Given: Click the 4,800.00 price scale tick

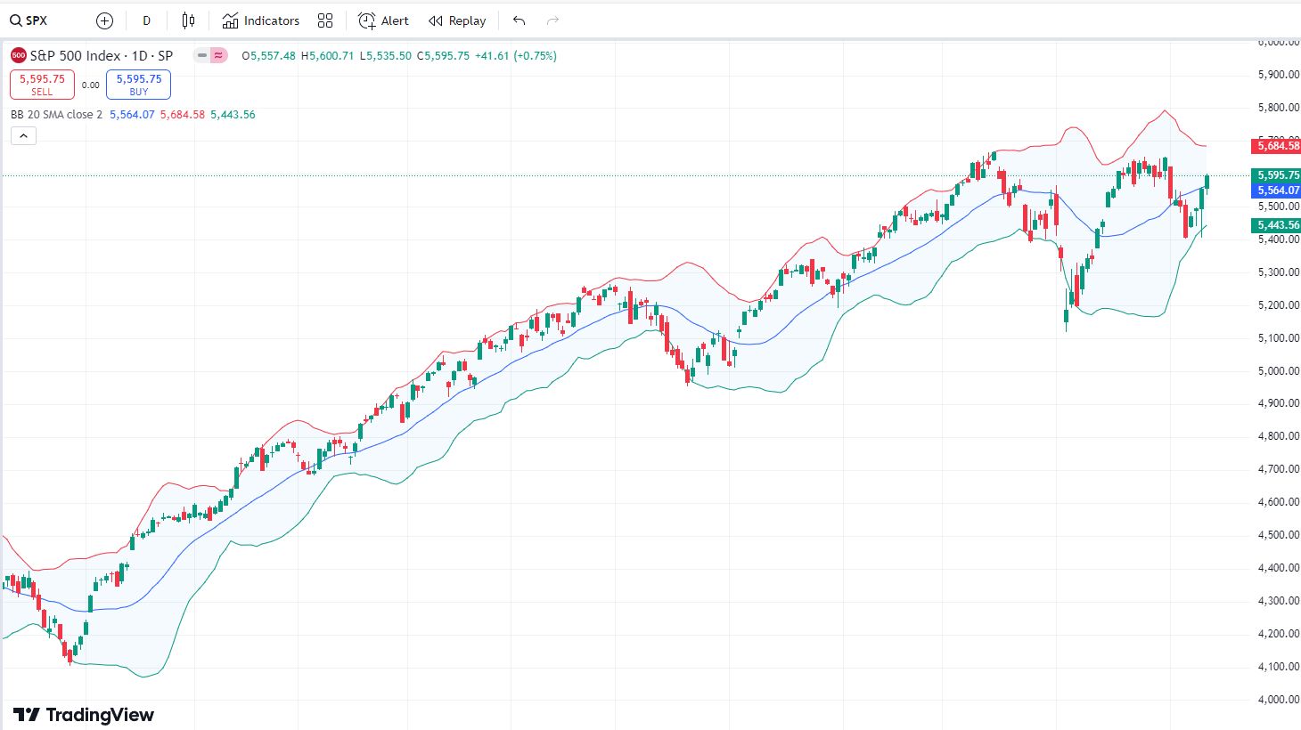Looking at the screenshot, I should (1279, 436).
